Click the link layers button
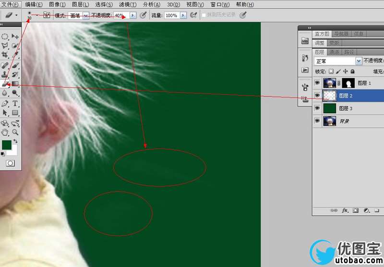The height and width of the screenshot is (267, 384). point(334,210)
